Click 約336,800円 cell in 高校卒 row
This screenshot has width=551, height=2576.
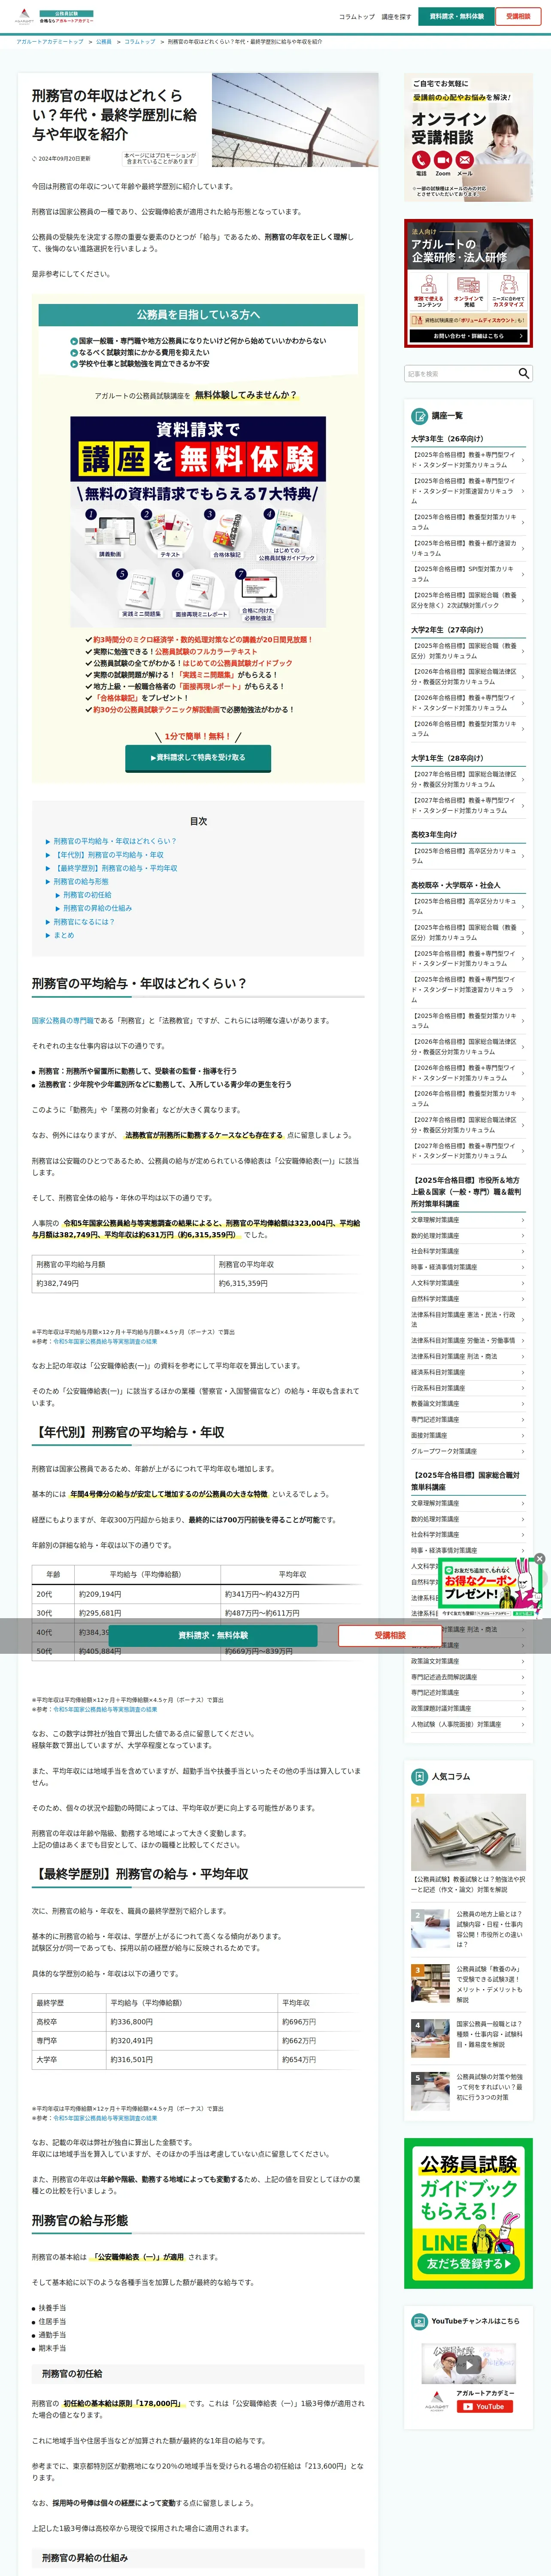pos(191,2022)
